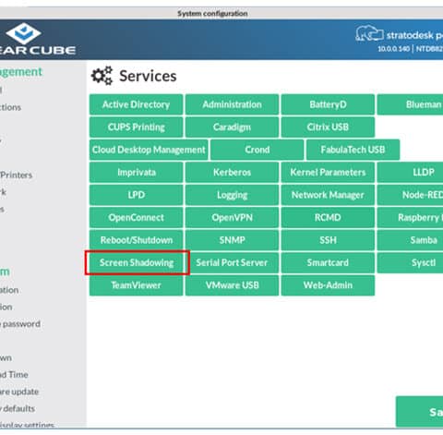The image size is (443, 435).
Task: Select the defaults sidebar entry
Action: click(18, 408)
